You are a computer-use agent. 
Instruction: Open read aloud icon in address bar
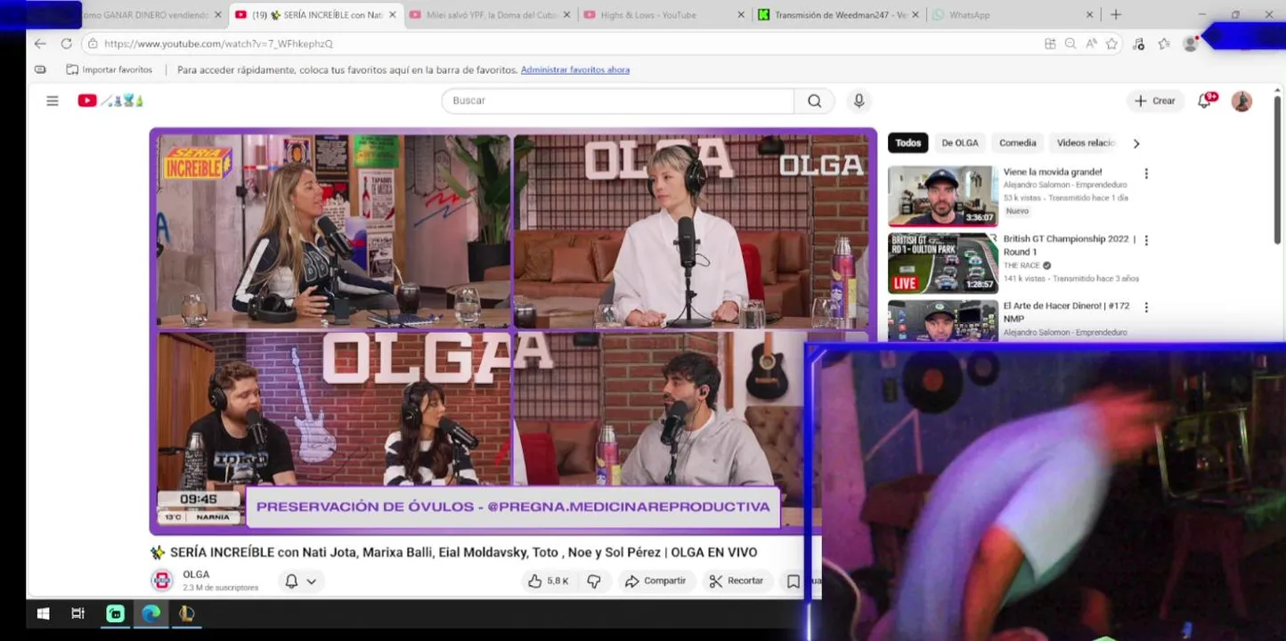(1091, 44)
